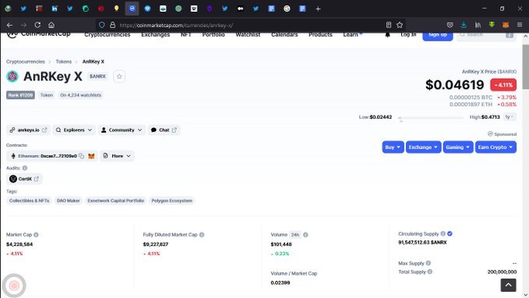Open the Cryptocurrencies nav menu

(x=108, y=35)
